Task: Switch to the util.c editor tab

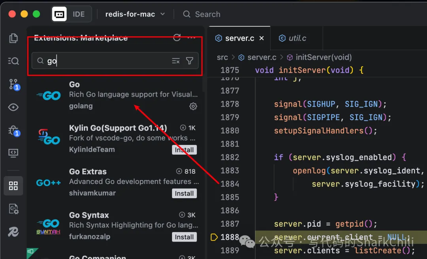Action: pyautogui.click(x=297, y=38)
